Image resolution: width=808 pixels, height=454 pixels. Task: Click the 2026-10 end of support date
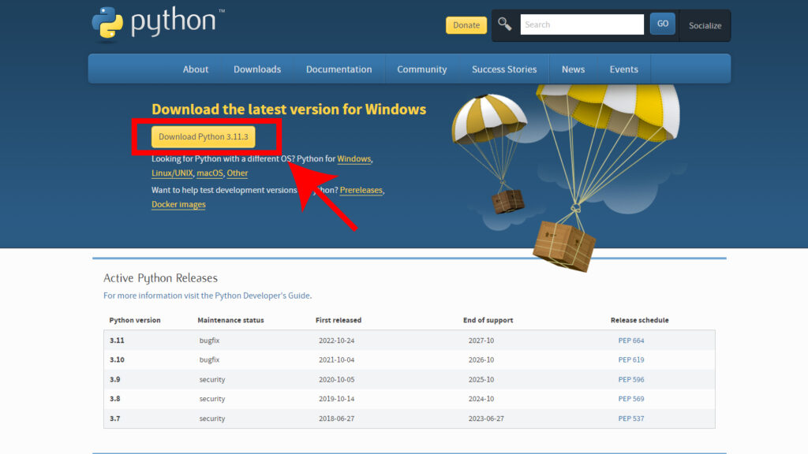[x=481, y=359]
